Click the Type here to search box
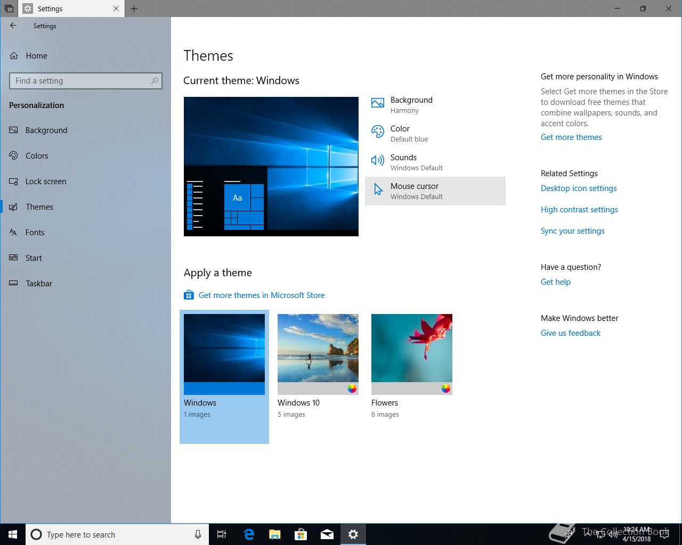682x545 pixels. point(116,534)
